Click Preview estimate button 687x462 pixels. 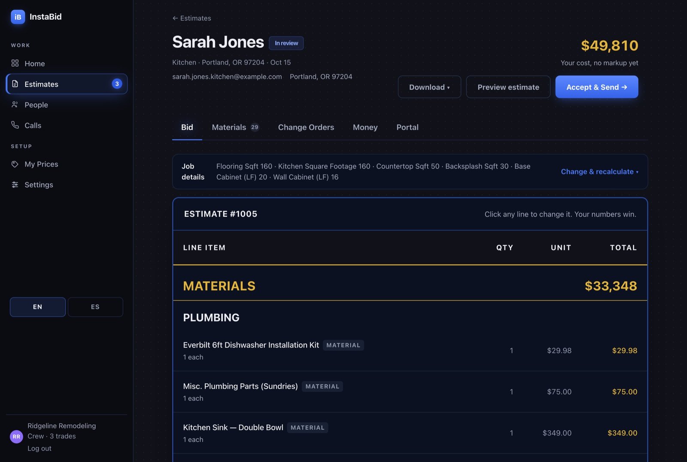point(508,87)
